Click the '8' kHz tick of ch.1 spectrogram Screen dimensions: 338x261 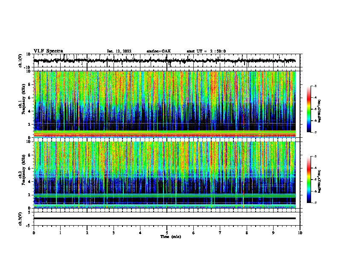coord(30,84)
